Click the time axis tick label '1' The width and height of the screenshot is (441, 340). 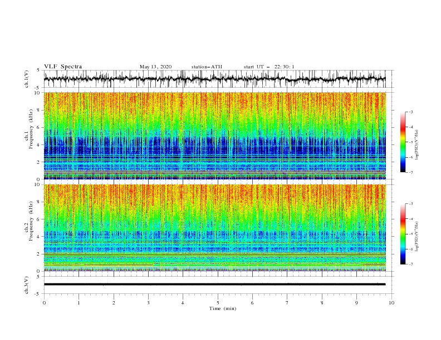(x=79, y=303)
